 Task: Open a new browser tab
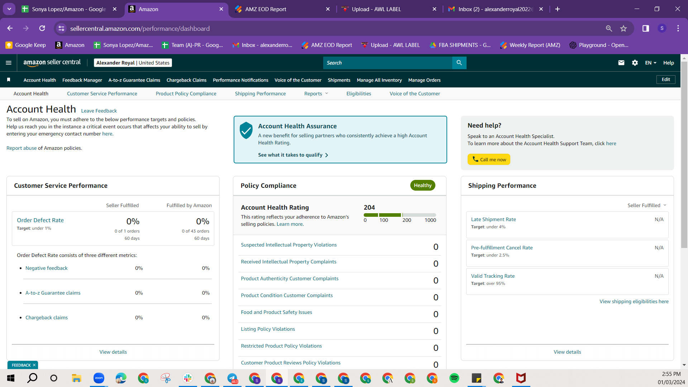coord(558,9)
